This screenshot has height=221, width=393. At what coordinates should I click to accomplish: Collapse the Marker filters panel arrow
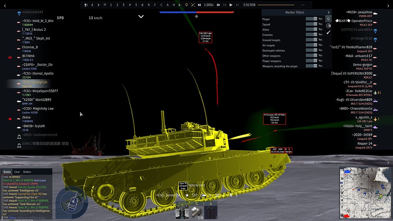[329, 12]
